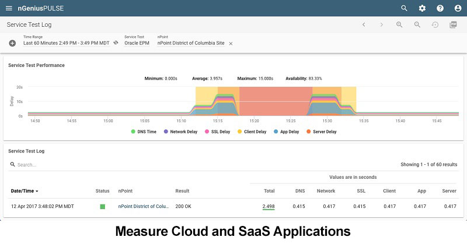Open the help question mark icon

tap(440, 8)
